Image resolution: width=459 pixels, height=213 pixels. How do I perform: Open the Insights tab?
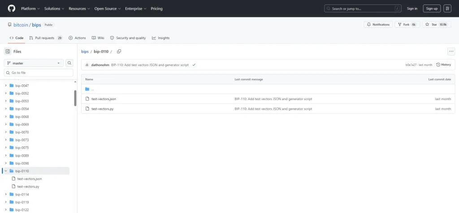tap(161, 38)
